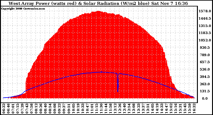Click the 12:26 x-axis label
Image resolution: width=213 pixels, height=115 pixels.
click(119, 109)
